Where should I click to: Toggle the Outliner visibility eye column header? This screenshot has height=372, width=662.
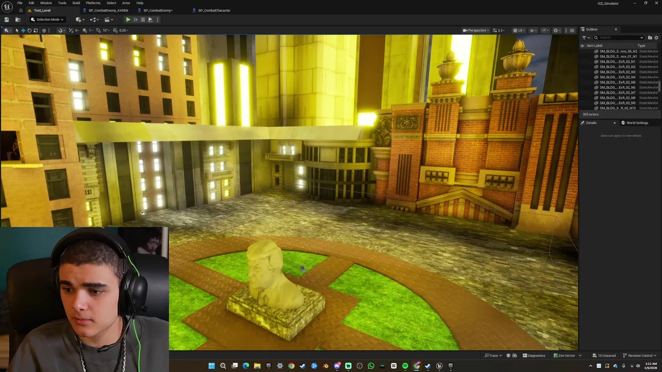point(582,45)
